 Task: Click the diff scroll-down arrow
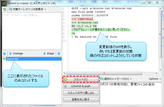tap(160, 70)
